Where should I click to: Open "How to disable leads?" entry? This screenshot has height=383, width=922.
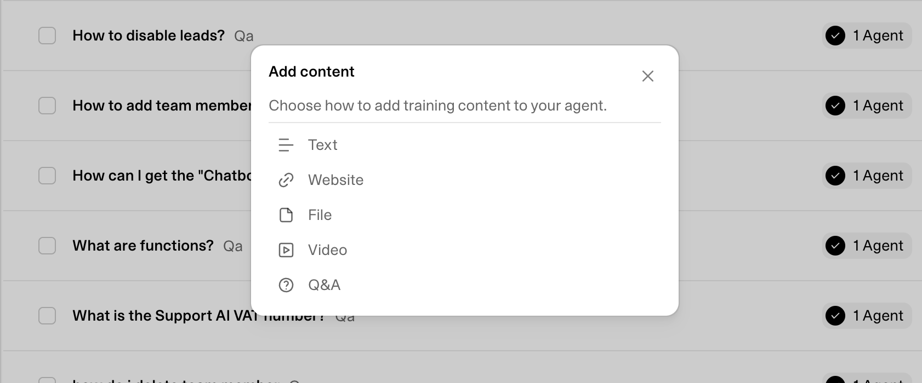click(149, 36)
